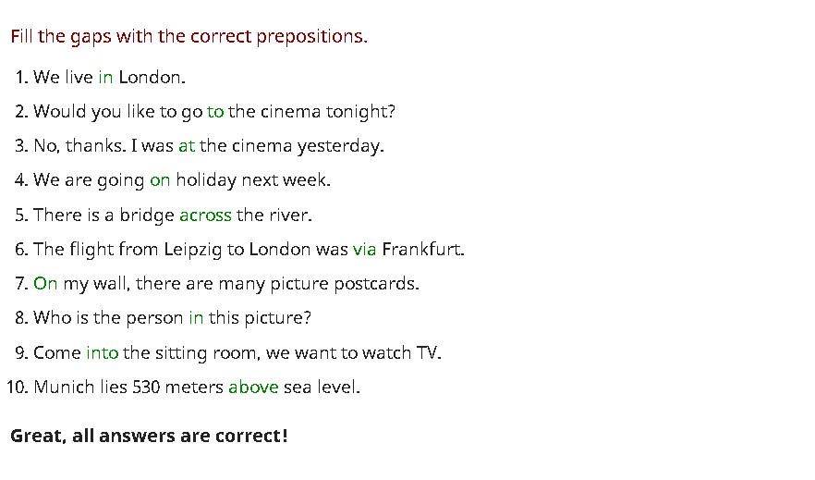This screenshot has width=815, height=480.
Task: Click the answer "via" before Frankfurt
Action: 364,250
